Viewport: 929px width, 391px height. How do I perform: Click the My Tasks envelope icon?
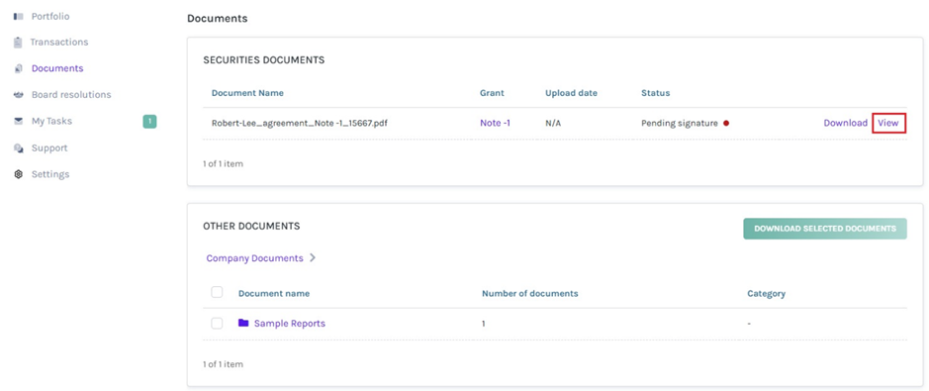[x=18, y=122]
